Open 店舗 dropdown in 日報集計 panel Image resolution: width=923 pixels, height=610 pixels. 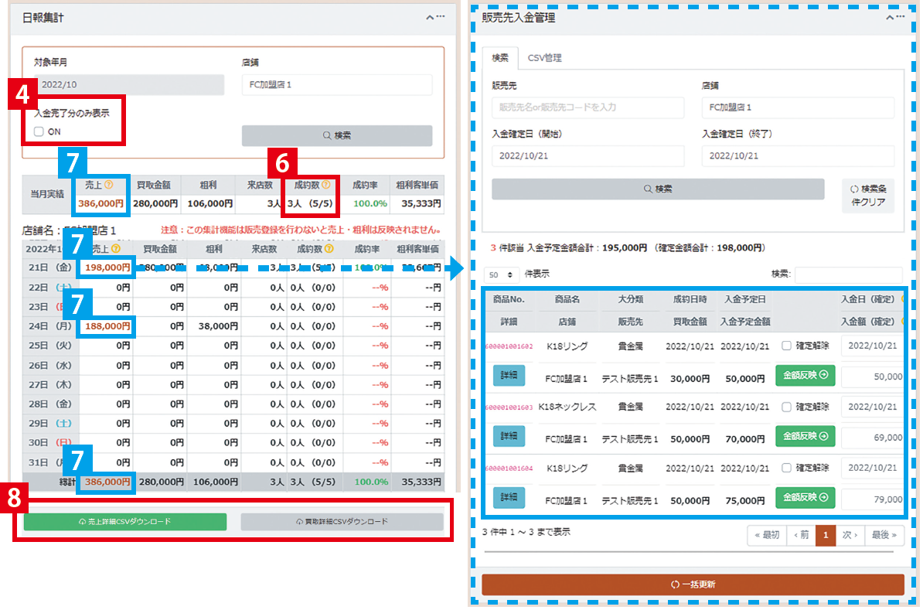coord(336,85)
